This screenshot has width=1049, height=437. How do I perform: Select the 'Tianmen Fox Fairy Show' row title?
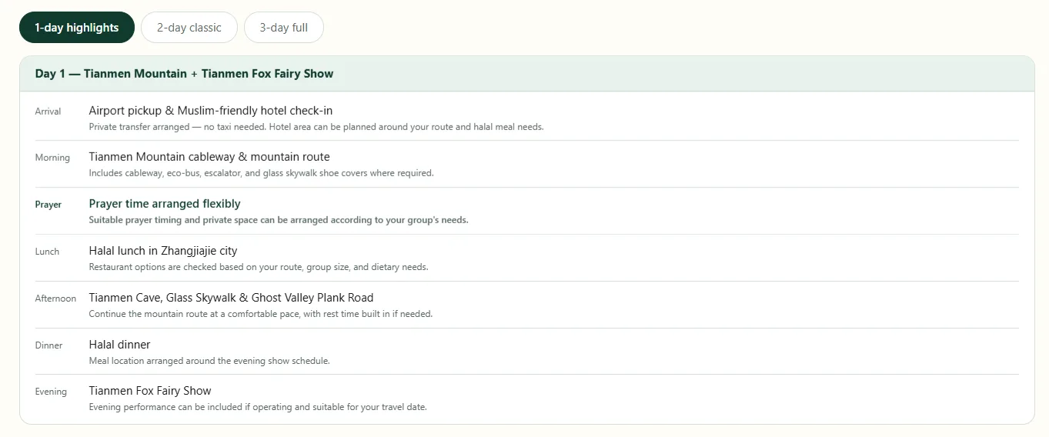click(150, 391)
